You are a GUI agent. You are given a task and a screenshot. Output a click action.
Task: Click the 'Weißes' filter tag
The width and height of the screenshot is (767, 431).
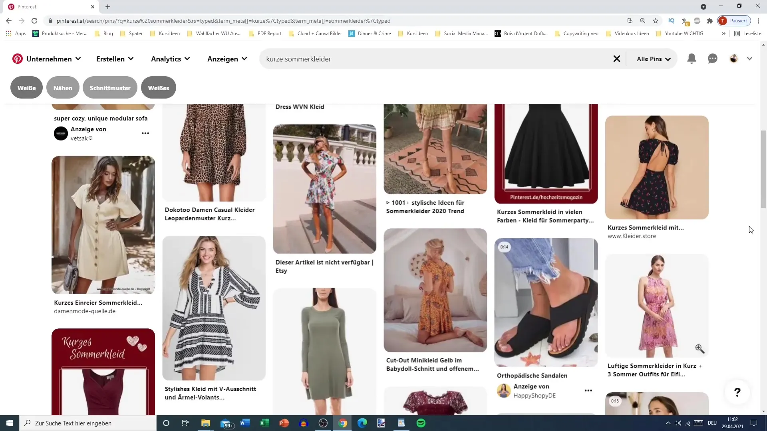click(x=159, y=88)
